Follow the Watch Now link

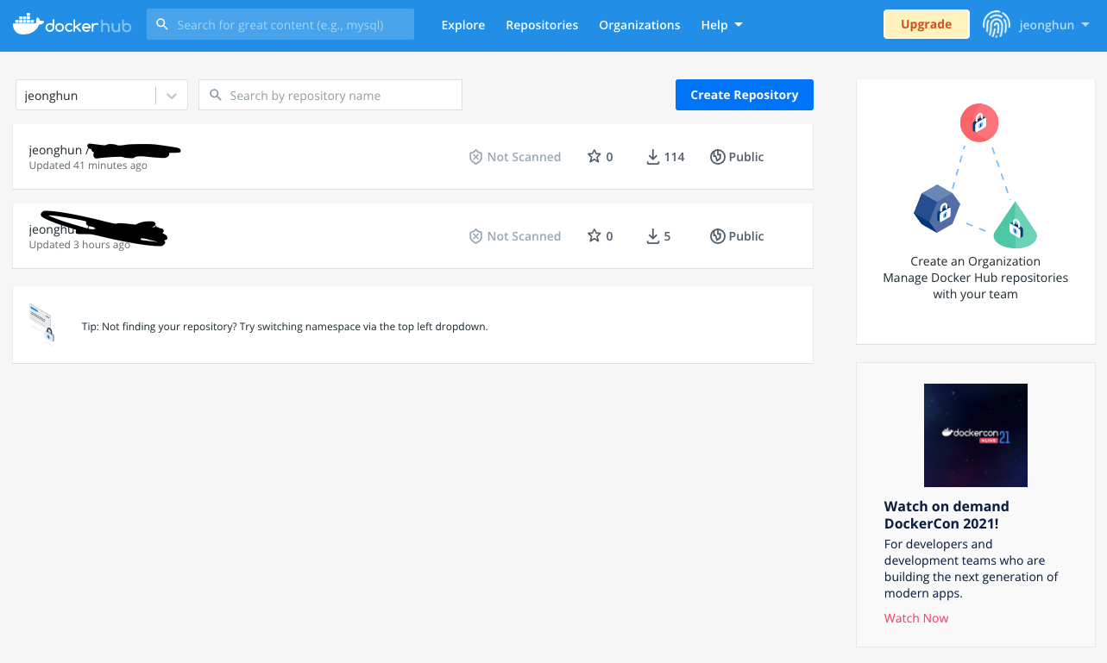click(916, 617)
